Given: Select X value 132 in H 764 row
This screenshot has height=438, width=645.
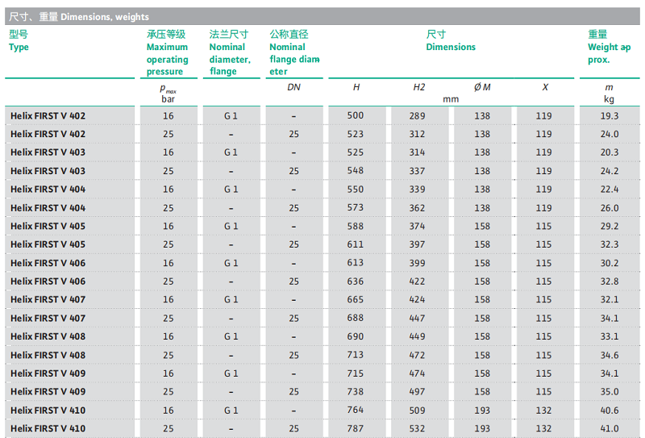Looking at the screenshot, I should pyautogui.click(x=543, y=411).
